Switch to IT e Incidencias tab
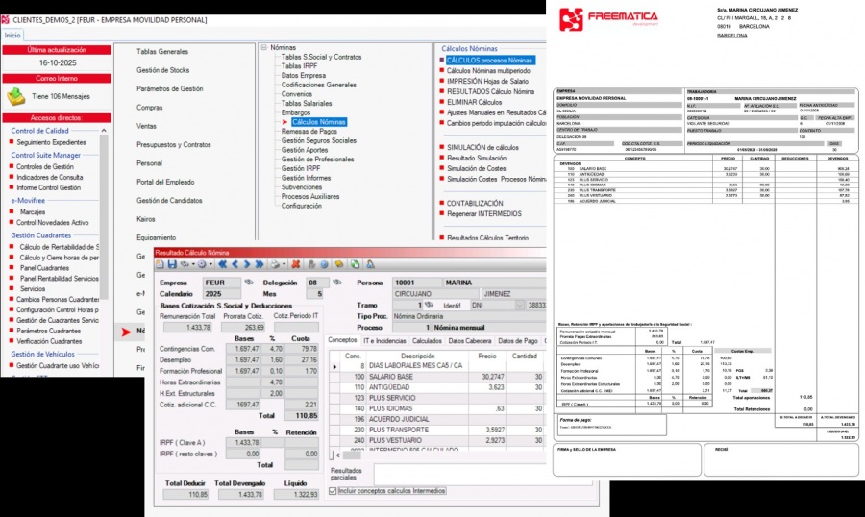Viewport: 865px width, 517px height. point(383,340)
